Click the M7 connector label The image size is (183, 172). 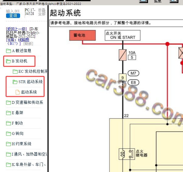[x=133, y=73]
